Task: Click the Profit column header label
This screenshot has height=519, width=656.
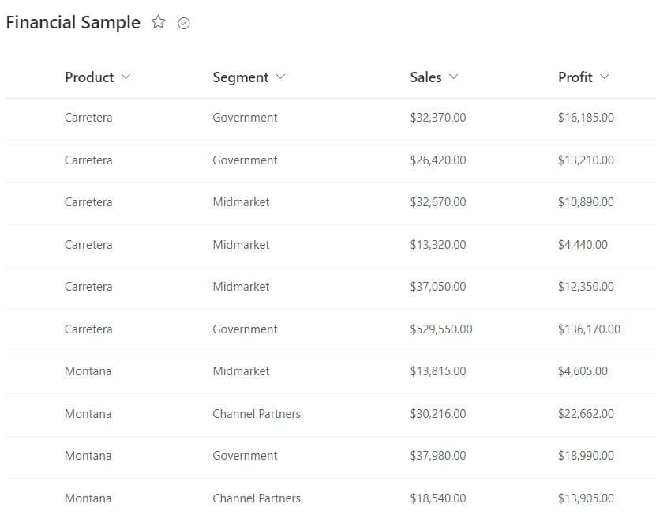Action: pos(575,77)
